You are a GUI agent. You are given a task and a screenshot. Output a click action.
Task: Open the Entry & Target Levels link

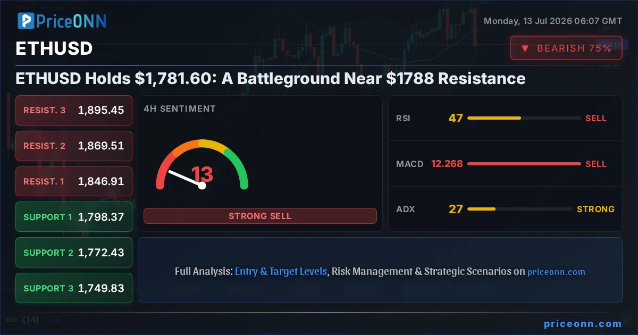(x=281, y=271)
